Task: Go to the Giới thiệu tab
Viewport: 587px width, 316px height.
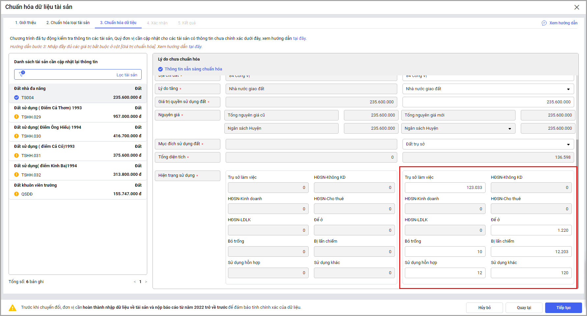Action: (25, 23)
